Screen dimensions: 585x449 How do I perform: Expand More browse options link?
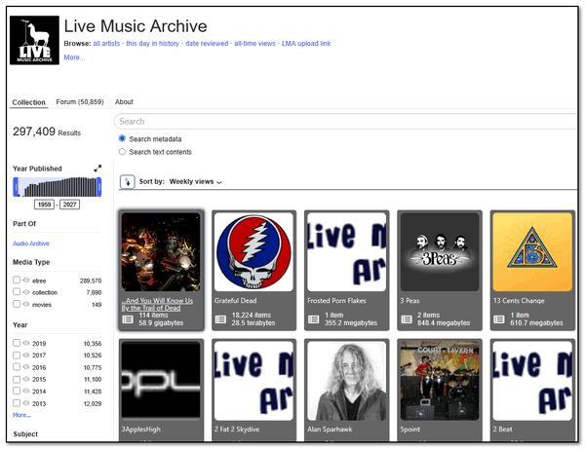pyautogui.click(x=74, y=57)
